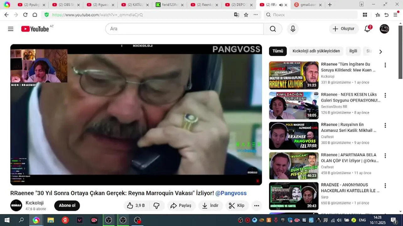
Task: Switch to the OBS tab
Action: pyautogui.click(x=66, y=5)
